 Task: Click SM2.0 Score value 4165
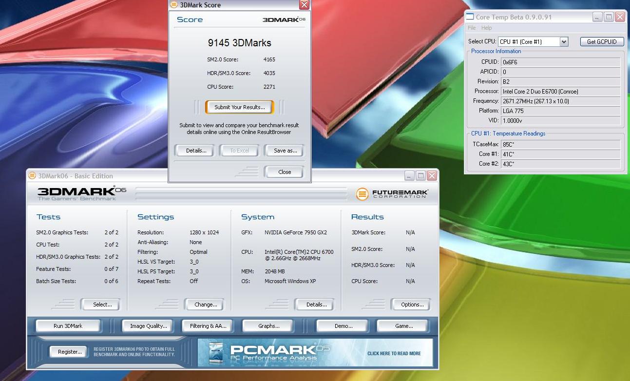(x=269, y=59)
